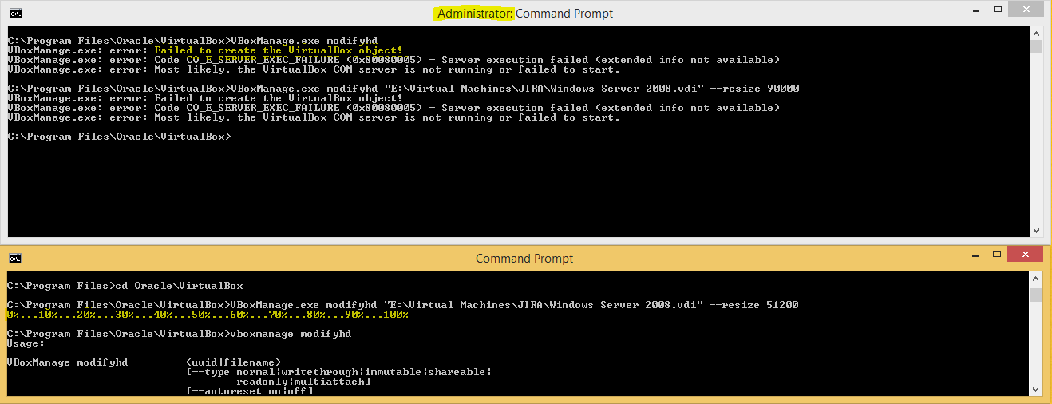Click scroll-down arrow in lower Command Prompt

(1036, 389)
